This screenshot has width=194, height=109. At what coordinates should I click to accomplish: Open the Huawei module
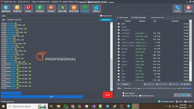51,8
